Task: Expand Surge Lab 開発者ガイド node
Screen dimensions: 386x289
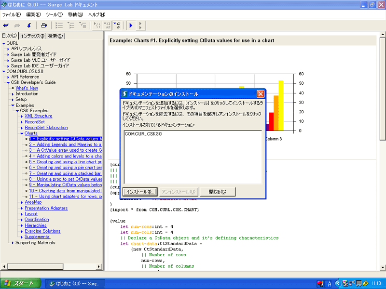Action: point(8,54)
